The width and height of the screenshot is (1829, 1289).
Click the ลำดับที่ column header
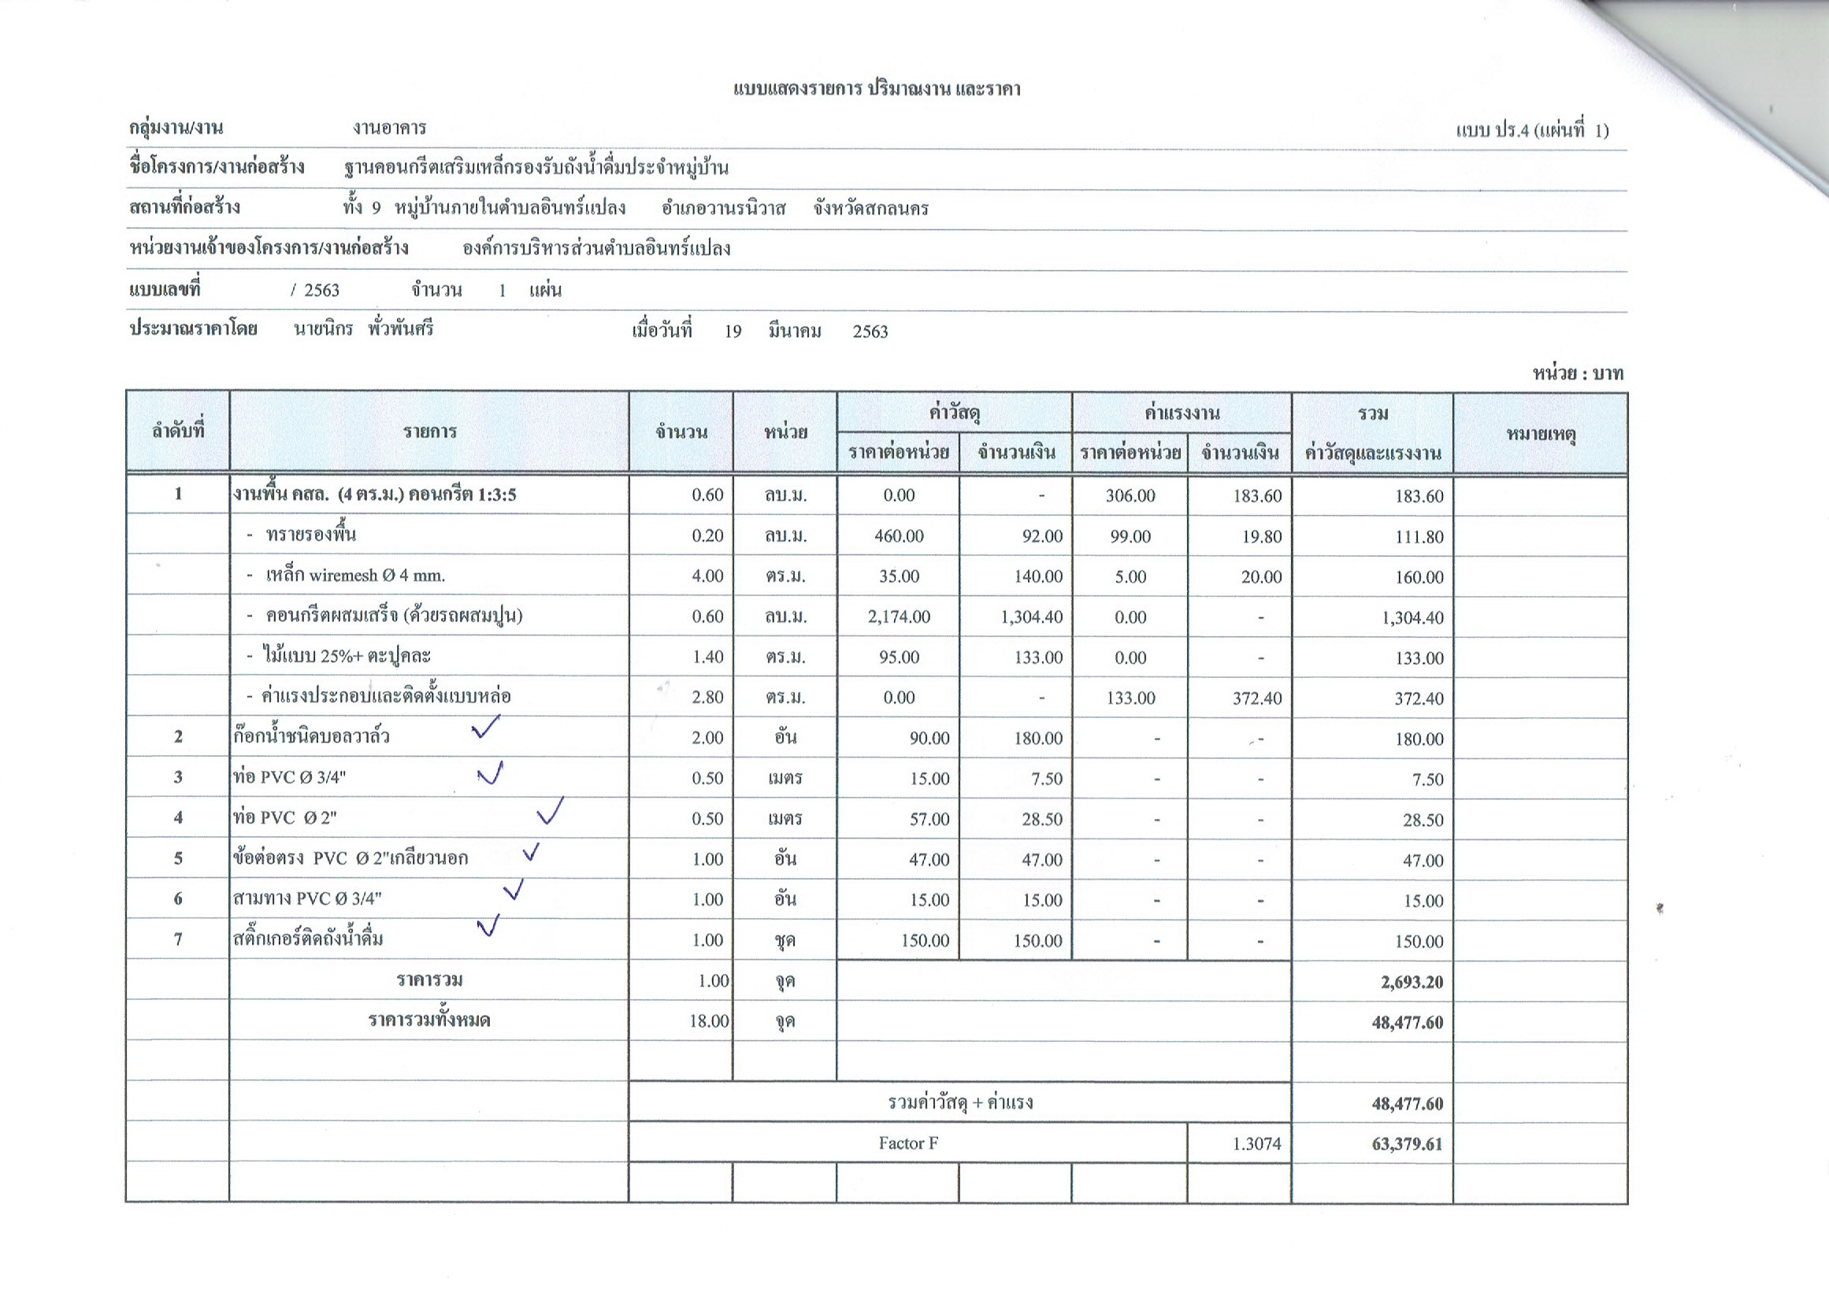point(178,432)
